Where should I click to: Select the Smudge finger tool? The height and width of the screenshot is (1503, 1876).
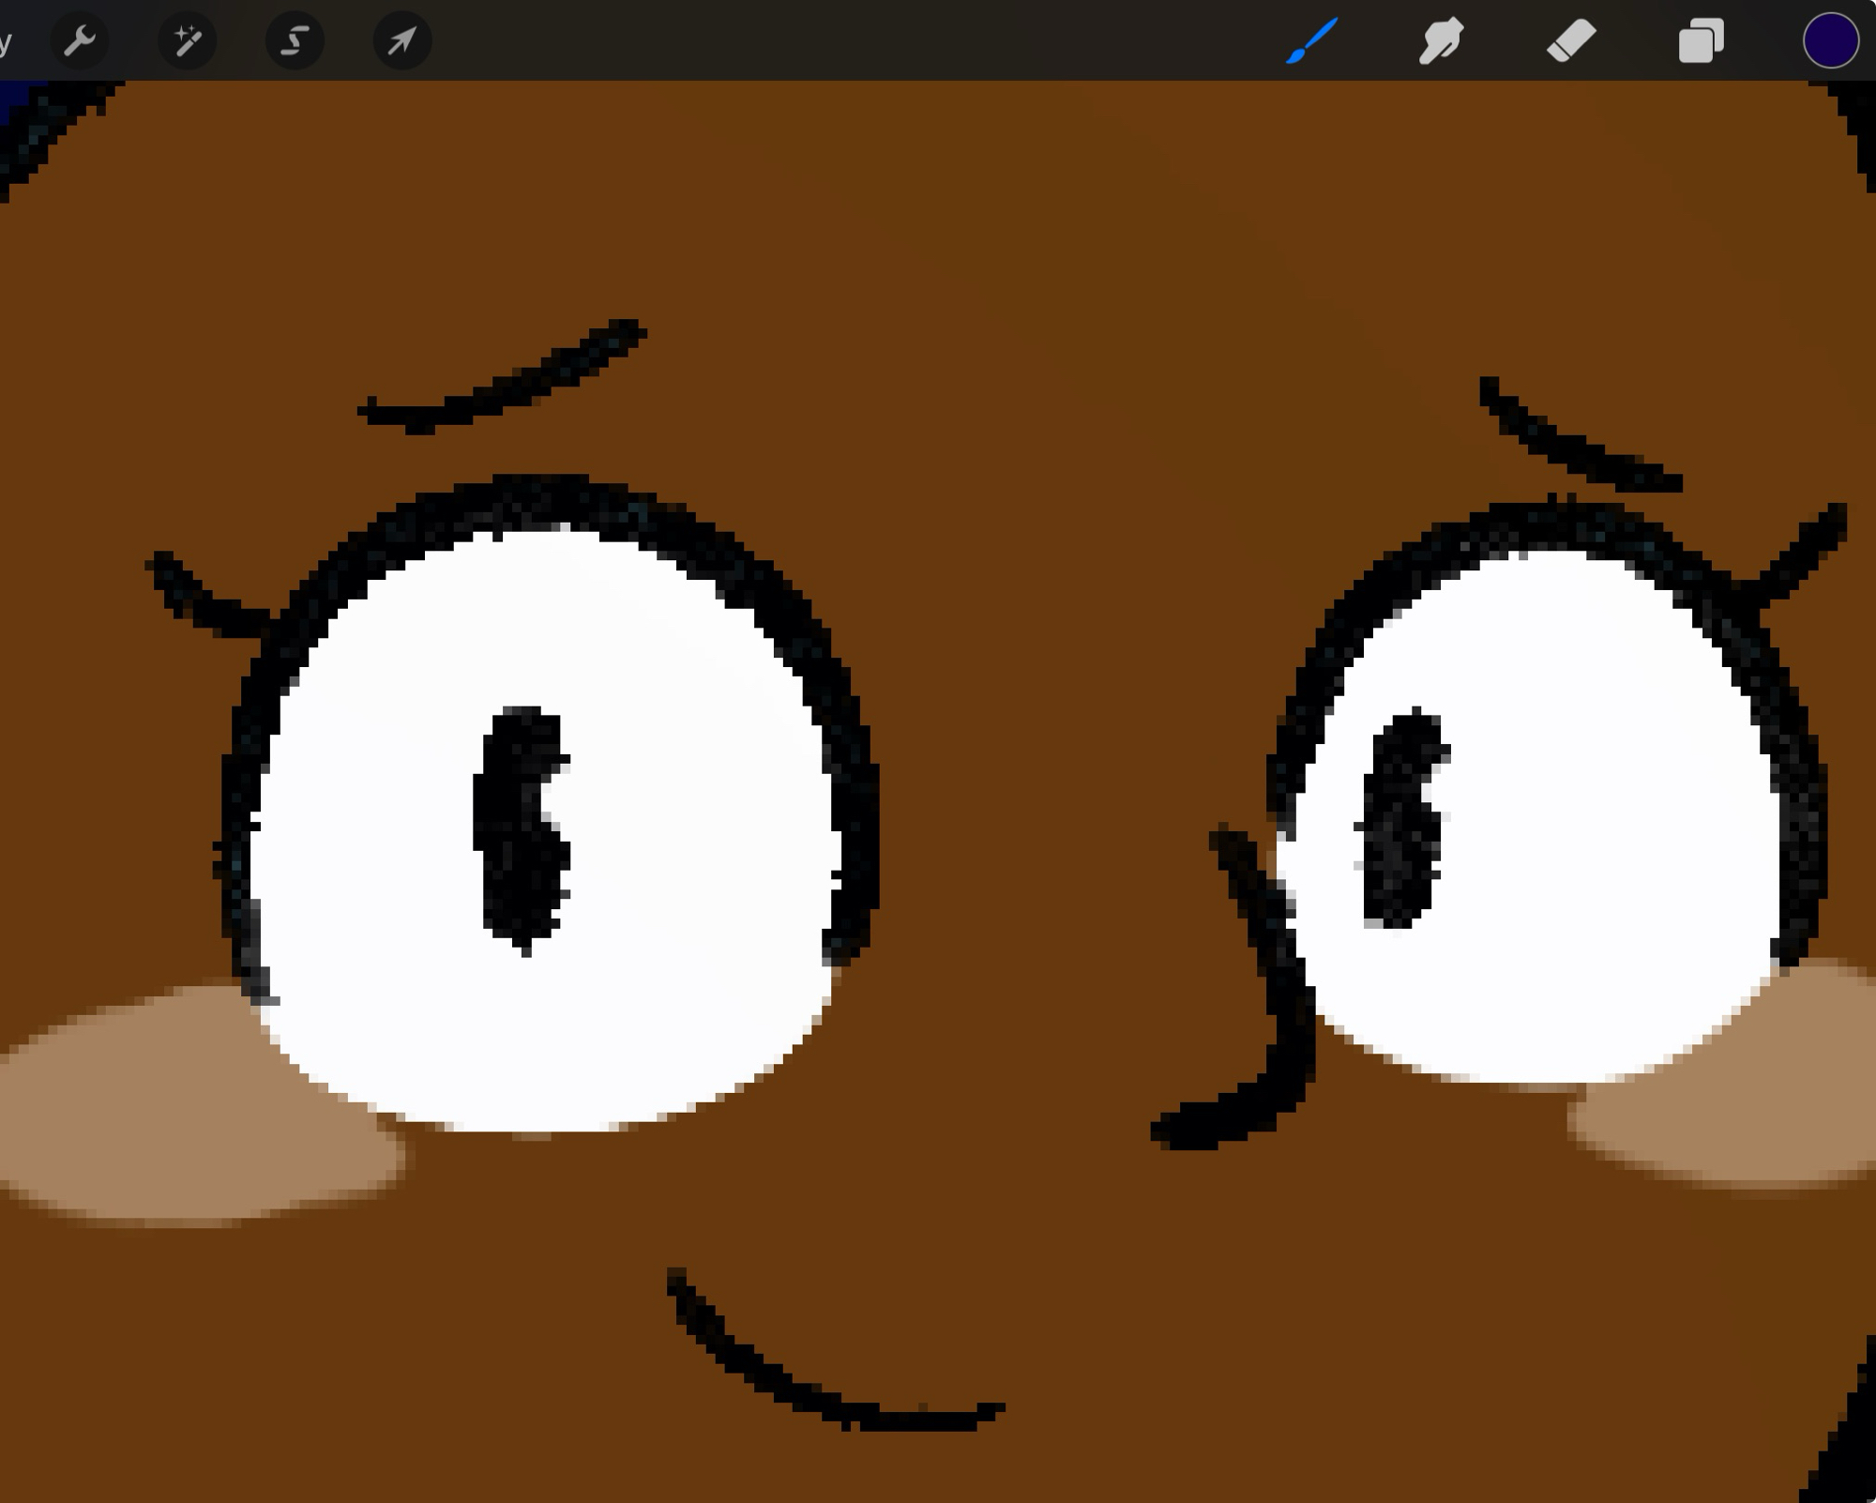click(1441, 40)
